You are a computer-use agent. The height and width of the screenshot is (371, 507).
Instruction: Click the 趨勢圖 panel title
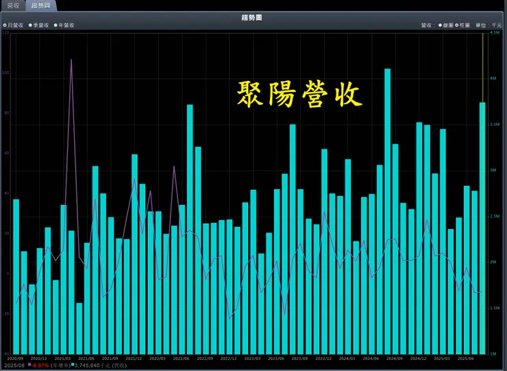click(252, 18)
